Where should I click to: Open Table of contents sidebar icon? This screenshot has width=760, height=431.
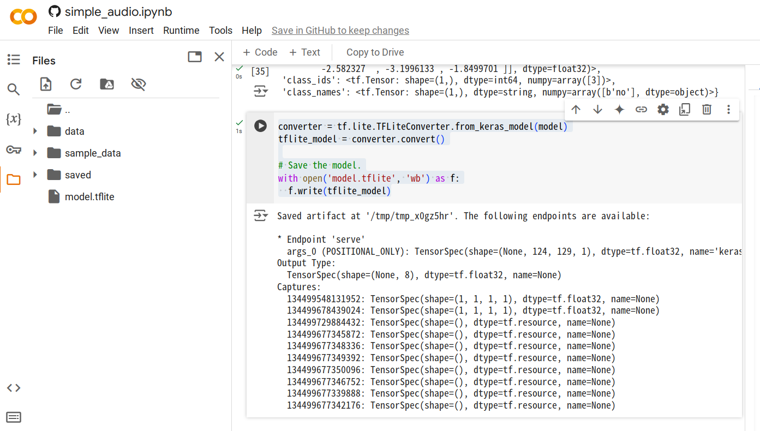click(x=14, y=60)
